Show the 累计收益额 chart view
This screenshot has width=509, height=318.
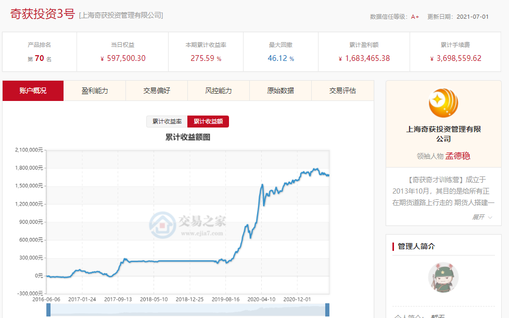(x=208, y=121)
